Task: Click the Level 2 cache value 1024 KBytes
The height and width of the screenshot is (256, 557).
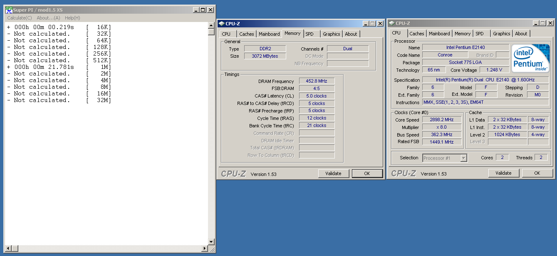Action: pos(507,134)
